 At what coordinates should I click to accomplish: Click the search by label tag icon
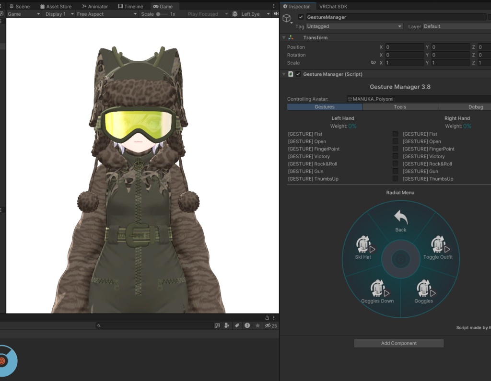[236, 325]
